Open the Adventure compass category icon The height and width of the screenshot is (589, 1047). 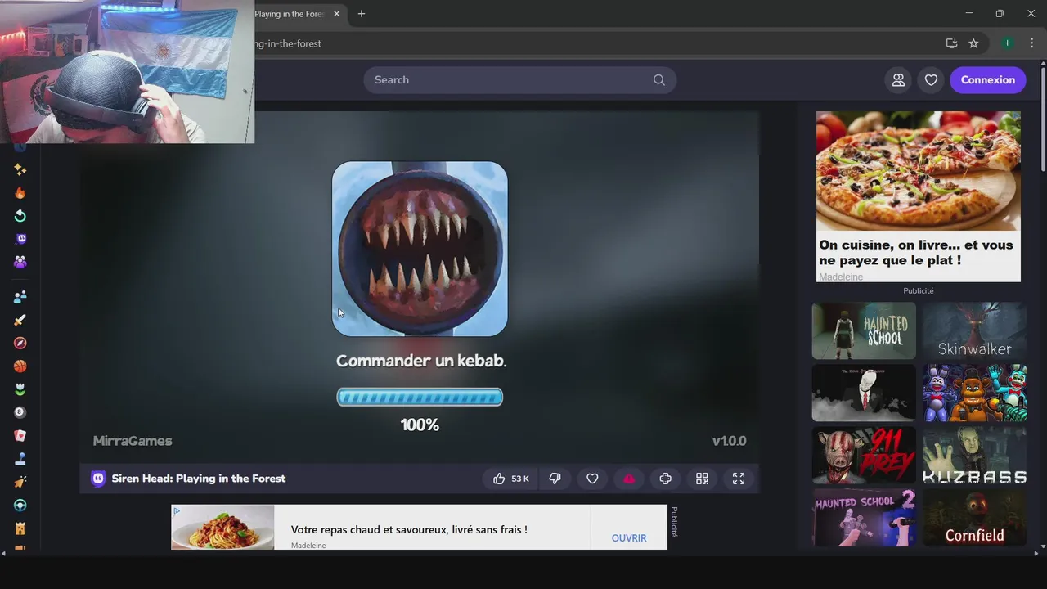point(20,343)
